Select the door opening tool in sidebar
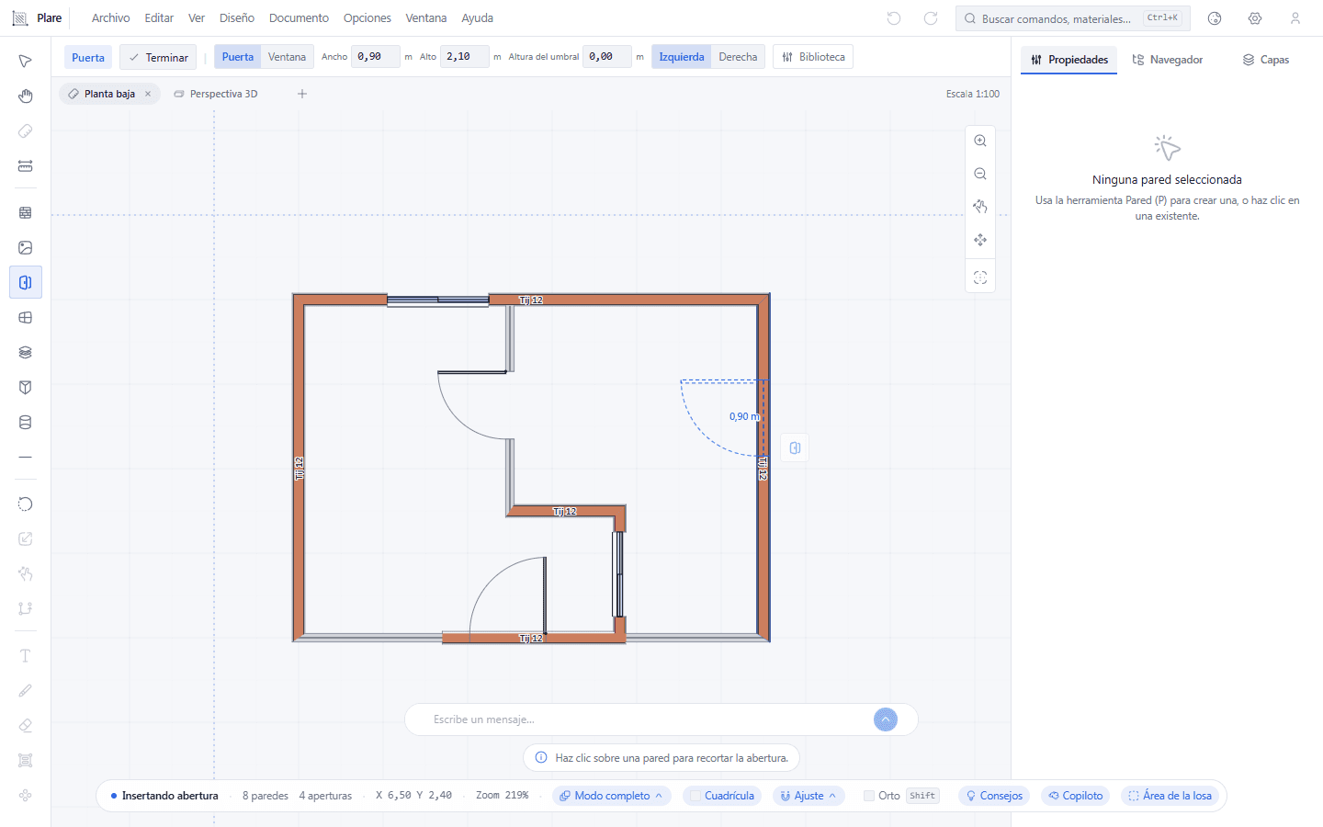 (x=26, y=282)
